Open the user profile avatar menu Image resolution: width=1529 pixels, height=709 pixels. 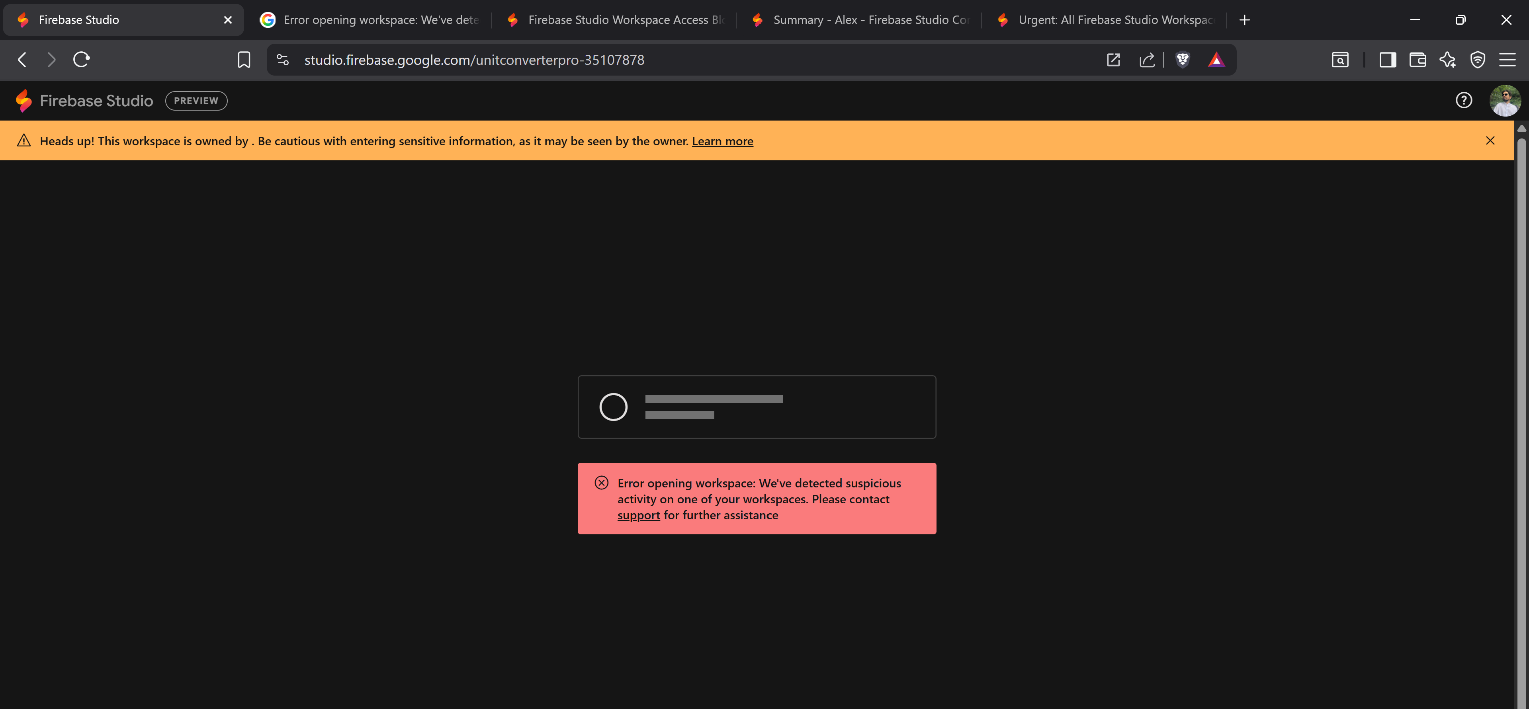(x=1505, y=100)
